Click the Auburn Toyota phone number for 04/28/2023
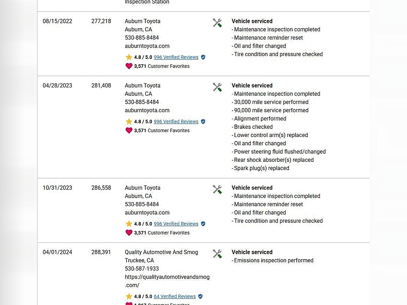This screenshot has width=407, height=305. point(142,102)
